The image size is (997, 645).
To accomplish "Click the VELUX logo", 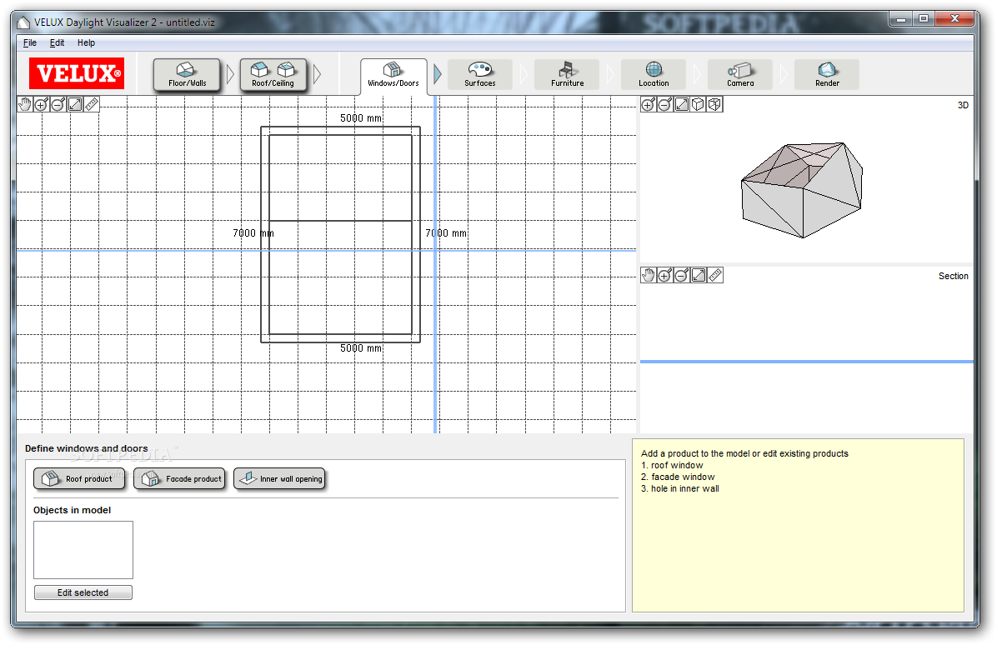I will pyautogui.click(x=77, y=73).
